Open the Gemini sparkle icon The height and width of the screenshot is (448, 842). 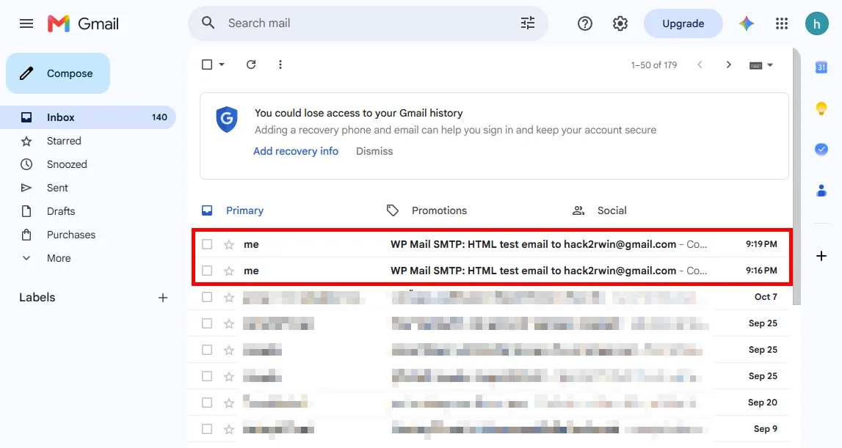(x=747, y=23)
